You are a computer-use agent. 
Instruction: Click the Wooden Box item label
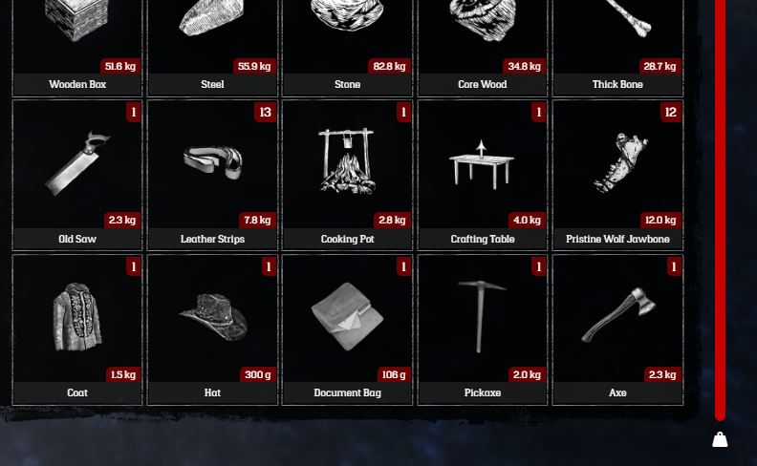pyautogui.click(x=77, y=84)
